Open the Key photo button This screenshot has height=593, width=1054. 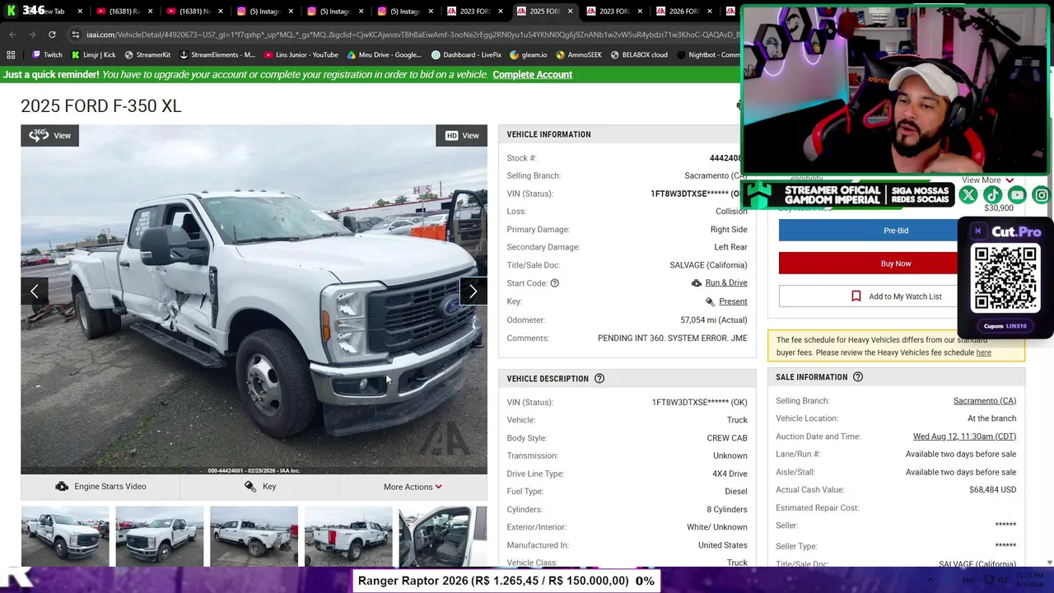click(259, 487)
